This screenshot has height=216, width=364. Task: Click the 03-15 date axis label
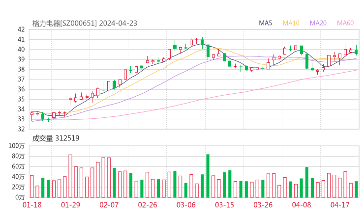pyautogui.click(x=224, y=205)
